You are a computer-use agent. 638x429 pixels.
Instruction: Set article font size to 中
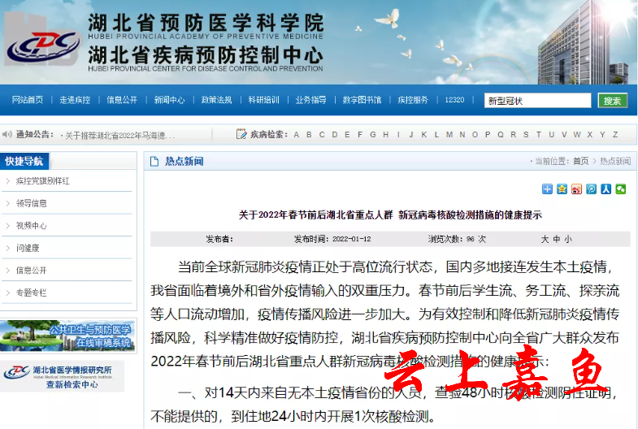556,239
